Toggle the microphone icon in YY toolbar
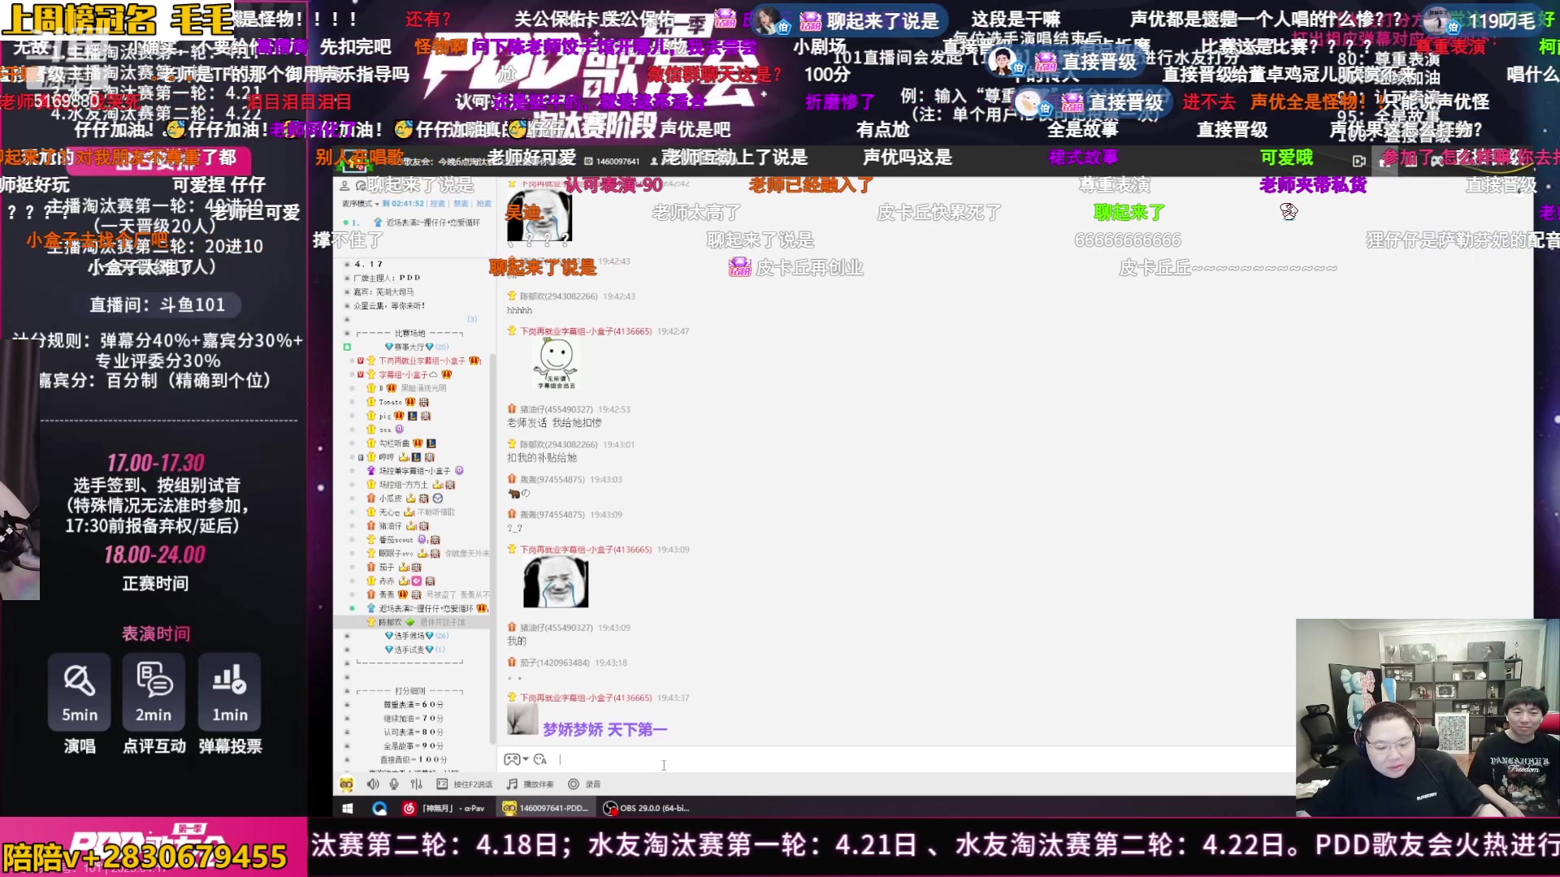1560x877 pixels. coord(394,784)
